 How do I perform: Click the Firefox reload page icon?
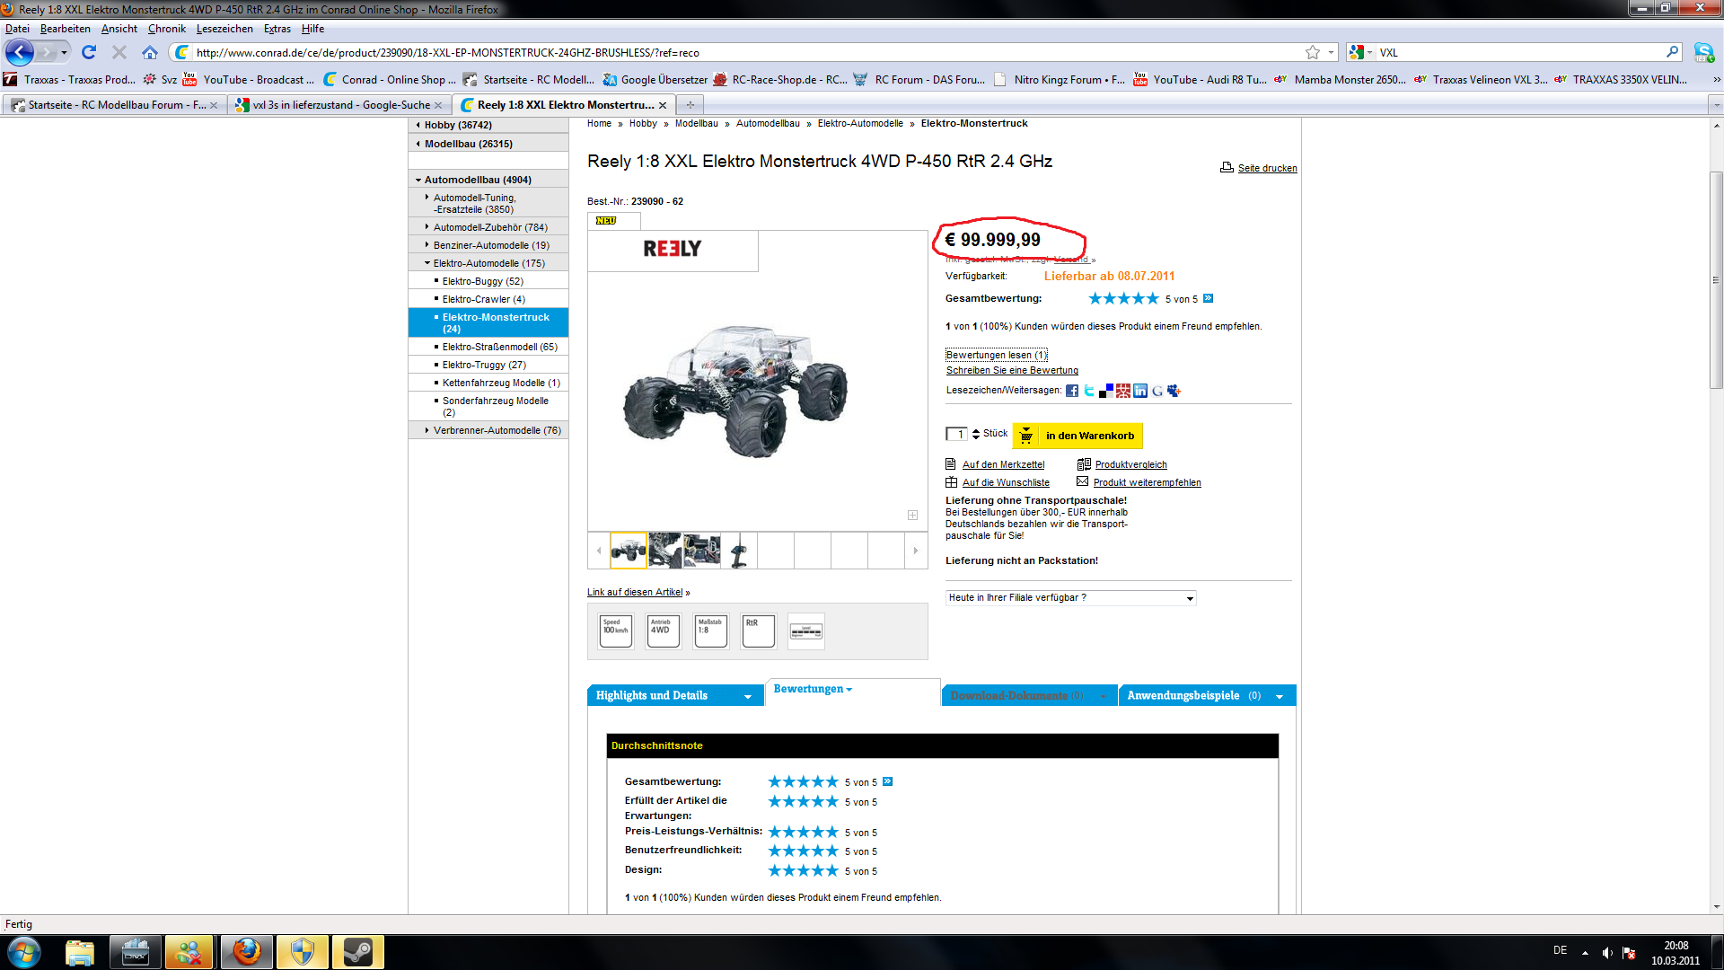(x=89, y=52)
